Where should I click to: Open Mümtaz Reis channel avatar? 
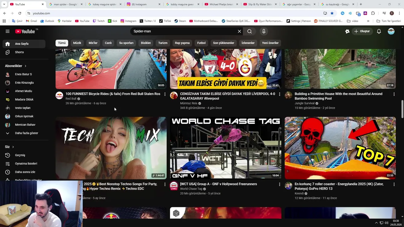174,96
